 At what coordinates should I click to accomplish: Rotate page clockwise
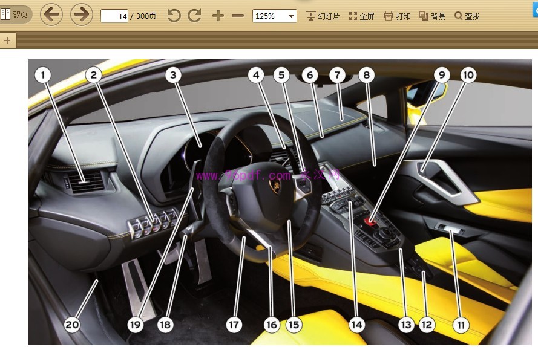[x=194, y=16]
